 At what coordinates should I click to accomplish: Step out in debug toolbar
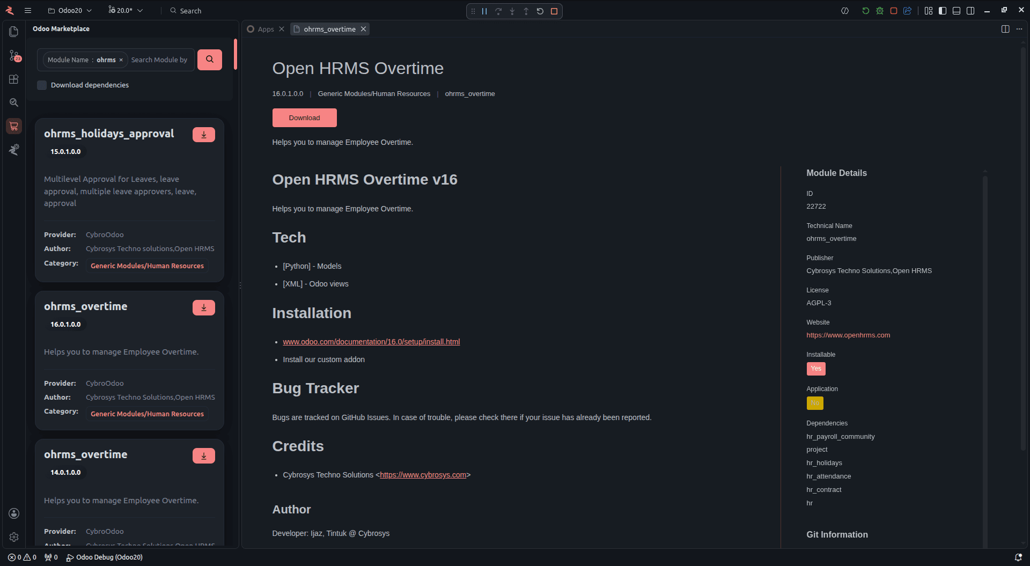[526, 11]
